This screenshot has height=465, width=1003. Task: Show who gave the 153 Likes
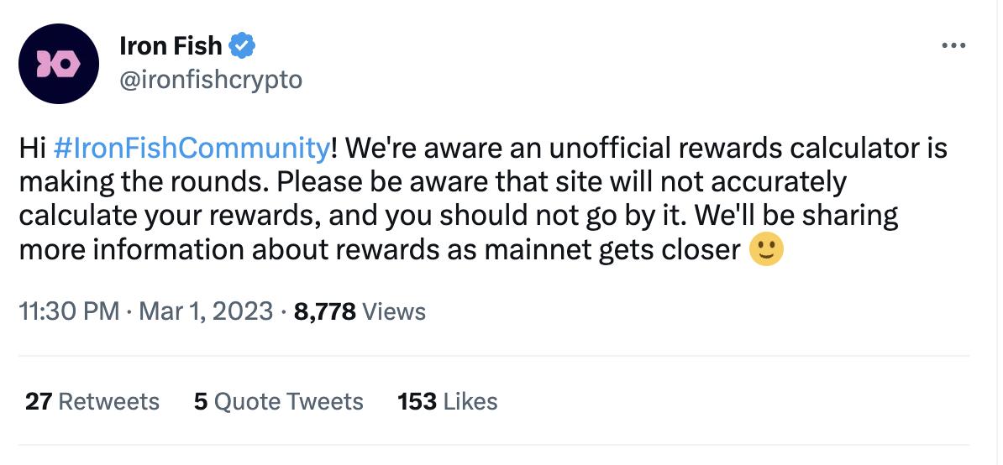[447, 401]
